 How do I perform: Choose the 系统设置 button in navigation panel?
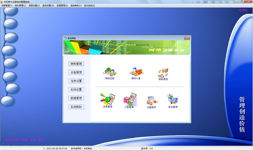pyautogui.click(x=76, y=90)
